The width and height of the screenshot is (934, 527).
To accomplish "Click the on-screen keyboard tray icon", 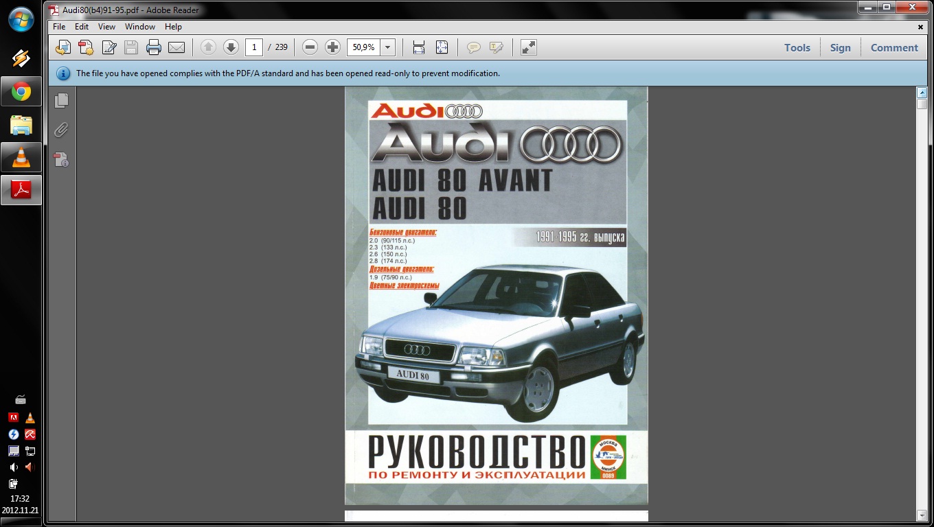I will tap(21, 399).
